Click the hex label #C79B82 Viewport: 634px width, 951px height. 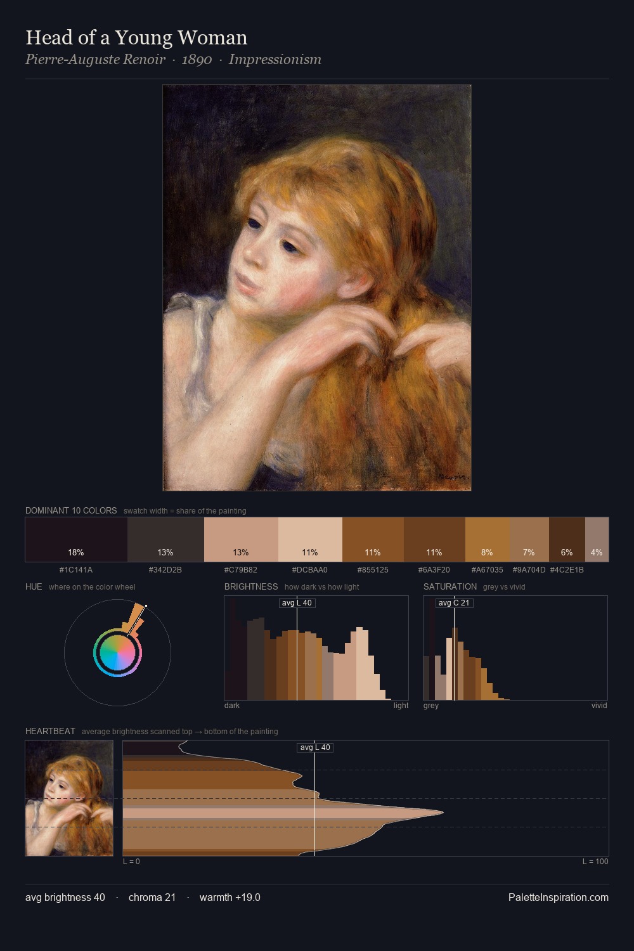(x=241, y=570)
